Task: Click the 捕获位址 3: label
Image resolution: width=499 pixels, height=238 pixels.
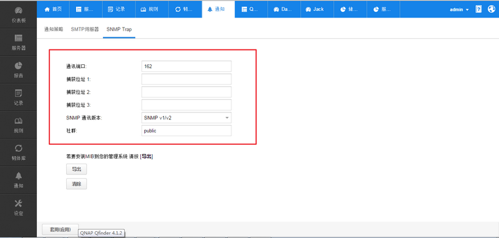Action: (x=79, y=105)
